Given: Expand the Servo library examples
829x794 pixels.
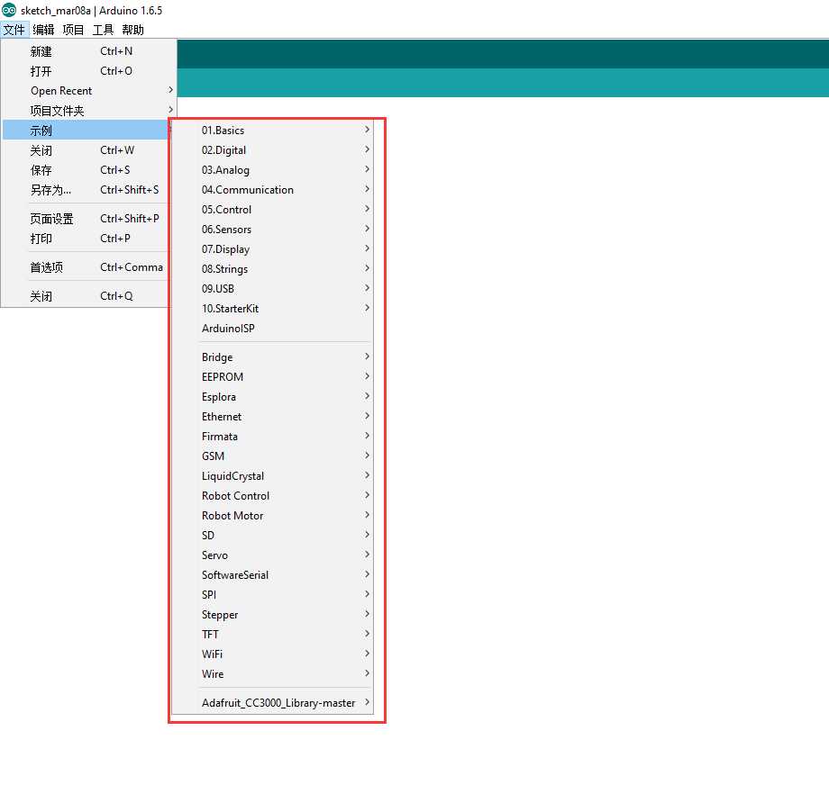Looking at the screenshot, I should [x=273, y=555].
